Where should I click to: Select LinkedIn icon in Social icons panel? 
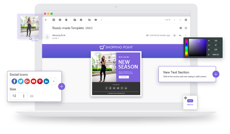[46, 81]
